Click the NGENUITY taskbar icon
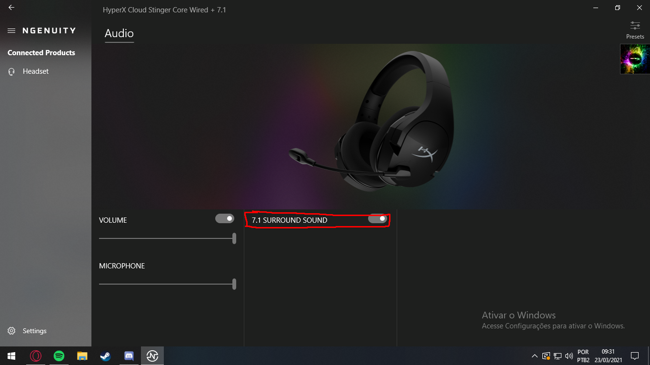Screen dimensions: 650x365 [x=152, y=356]
